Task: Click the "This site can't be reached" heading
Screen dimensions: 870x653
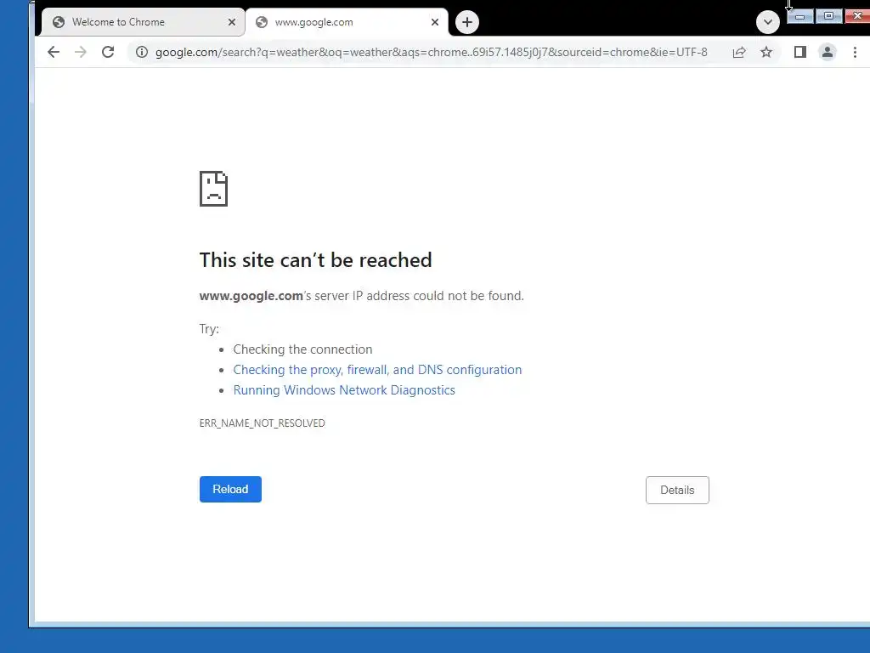Action: 315,260
